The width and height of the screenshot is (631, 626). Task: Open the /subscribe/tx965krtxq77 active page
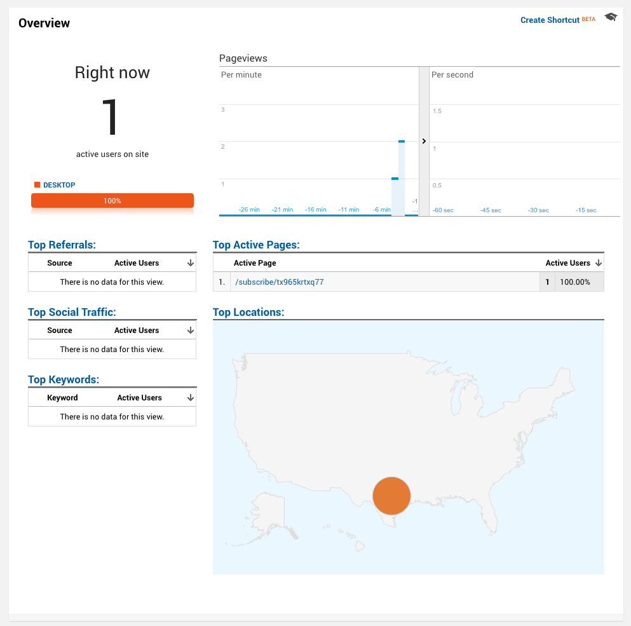(x=280, y=282)
